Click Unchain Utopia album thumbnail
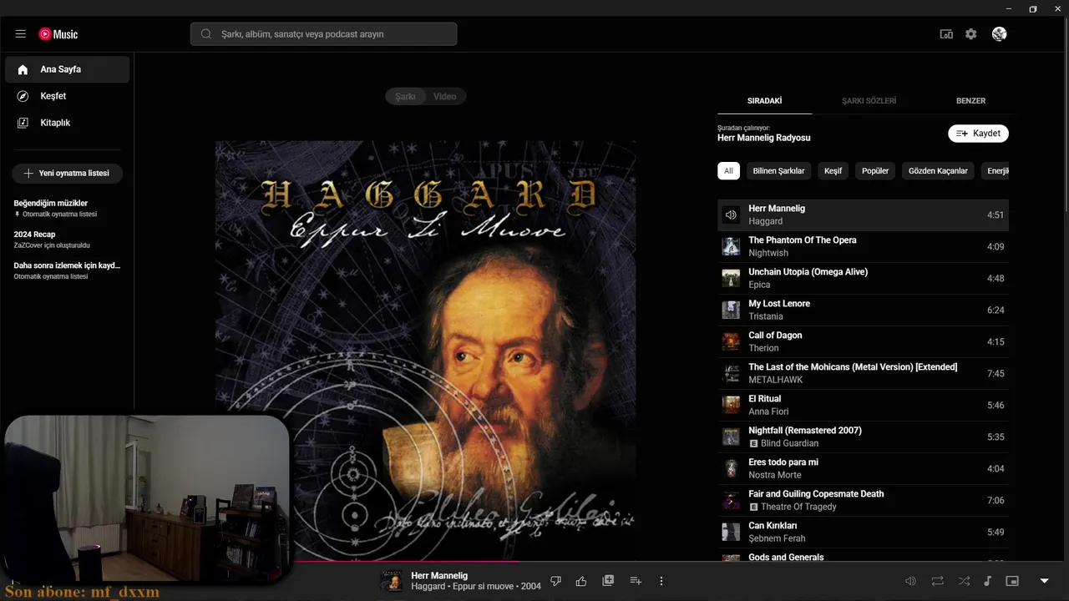Viewport: 1069px width, 601px height. tap(731, 278)
